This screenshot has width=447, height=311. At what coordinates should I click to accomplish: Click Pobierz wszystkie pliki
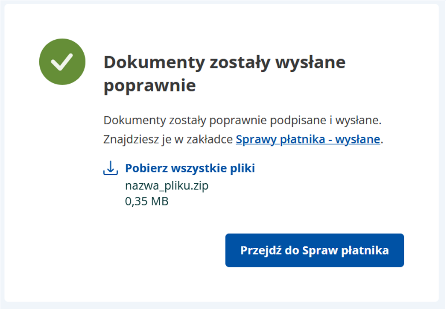click(190, 168)
